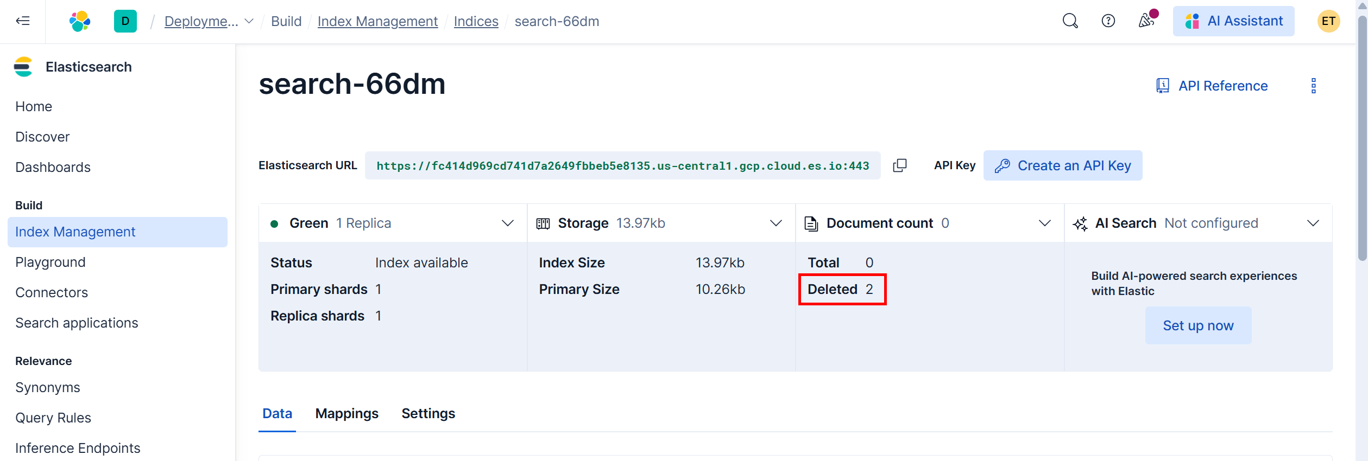1368x461 pixels.
Task: Open the search magnifier icon
Action: pyautogui.click(x=1070, y=21)
